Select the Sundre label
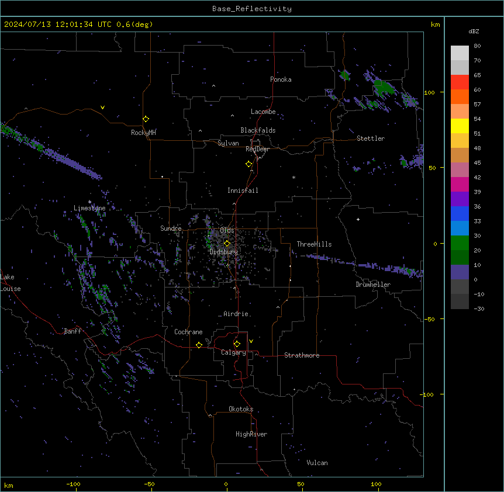Image resolution: width=504 pixels, height=492 pixels. click(x=171, y=228)
